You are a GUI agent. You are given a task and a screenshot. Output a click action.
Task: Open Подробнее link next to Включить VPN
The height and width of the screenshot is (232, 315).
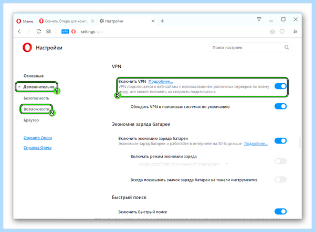point(161,82)
